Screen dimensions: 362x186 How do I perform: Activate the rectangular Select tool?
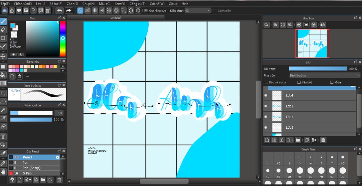tap(3, 93)
